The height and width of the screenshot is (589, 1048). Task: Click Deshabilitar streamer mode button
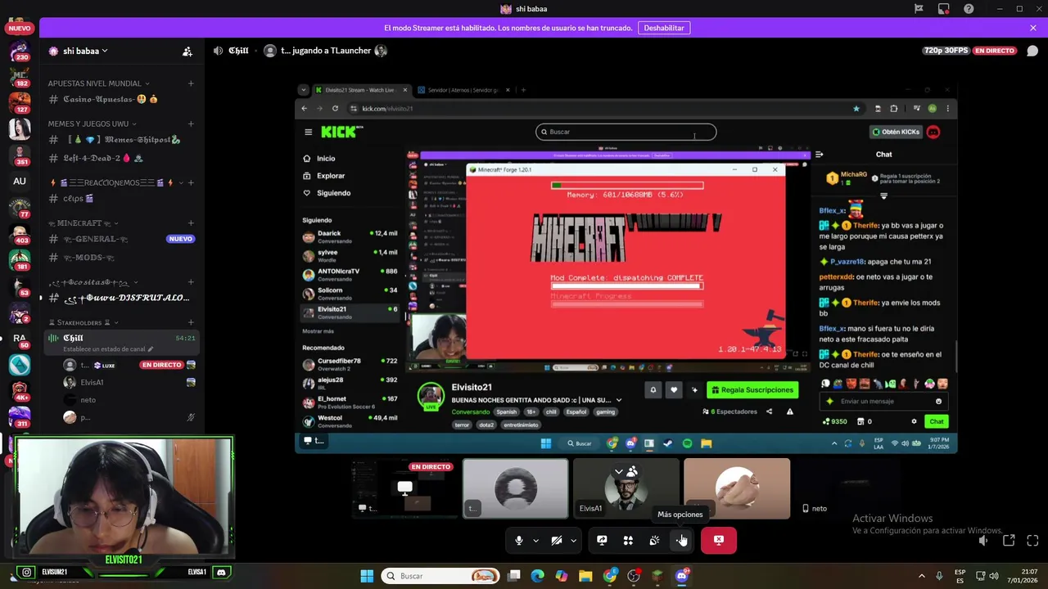664,28
